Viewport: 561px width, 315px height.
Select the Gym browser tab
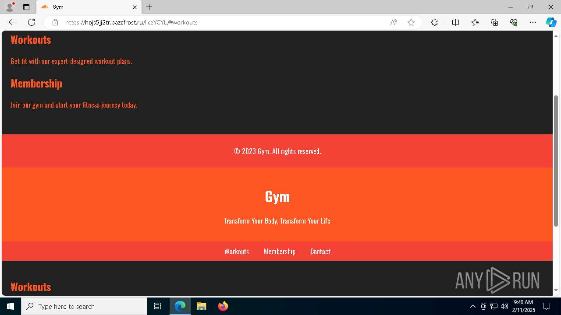(x=89, y=7)
